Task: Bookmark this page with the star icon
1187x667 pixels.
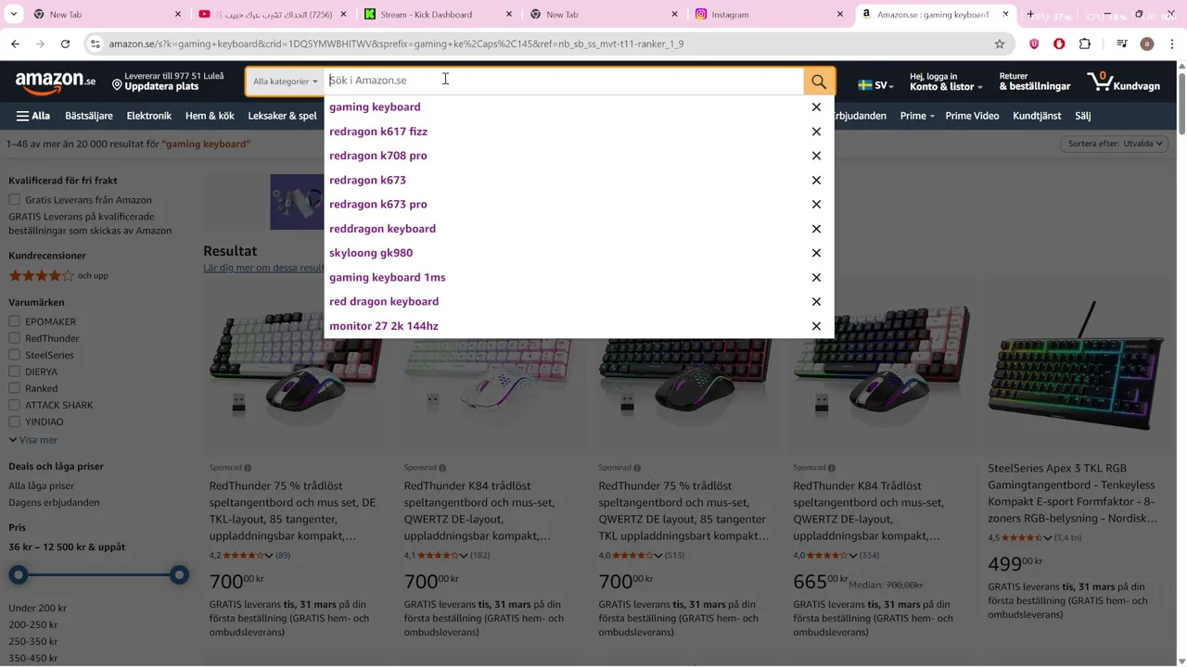Action: [1000, 44]
